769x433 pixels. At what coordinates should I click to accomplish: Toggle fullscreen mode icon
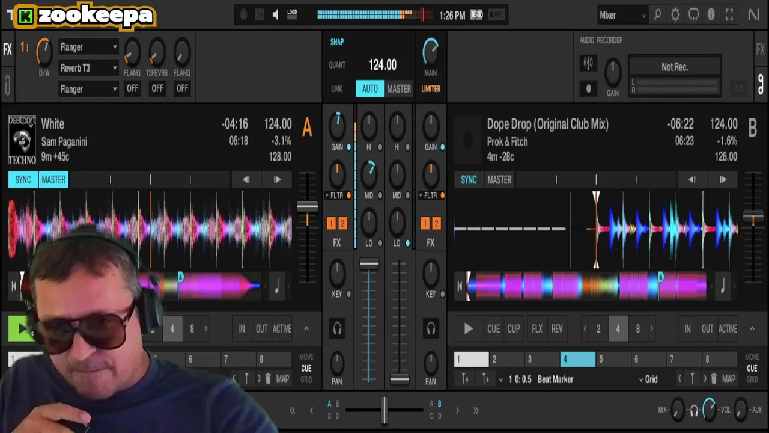pos(729,15)
